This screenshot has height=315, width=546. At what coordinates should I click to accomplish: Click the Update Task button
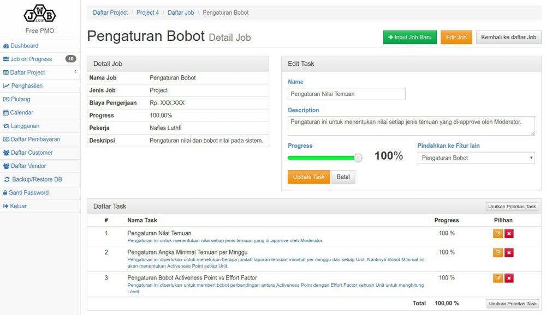[308, 177]
